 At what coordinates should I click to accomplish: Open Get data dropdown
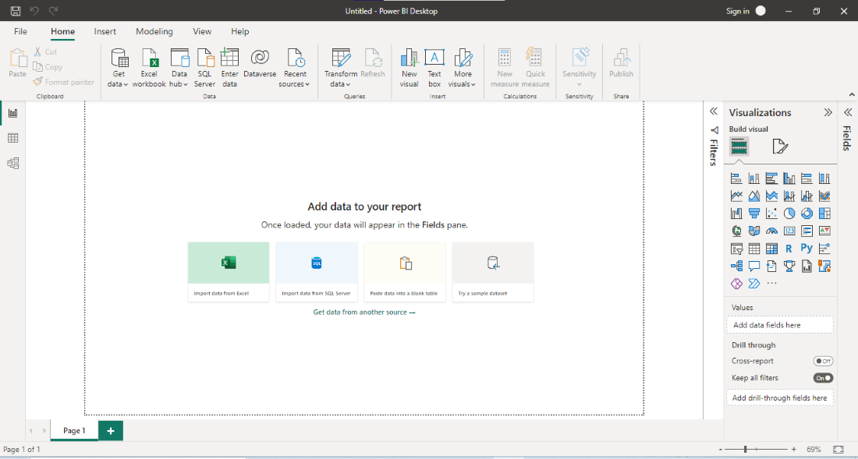coord(119,68)
